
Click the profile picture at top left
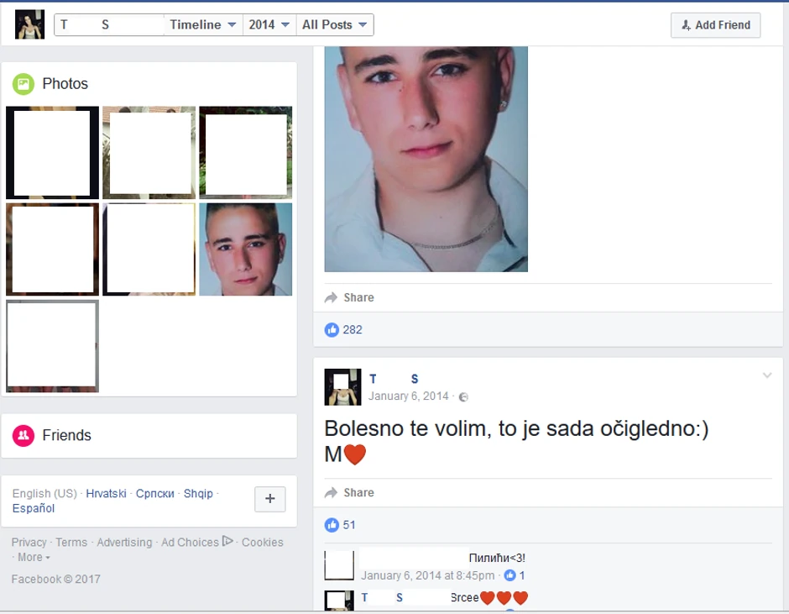30,24
